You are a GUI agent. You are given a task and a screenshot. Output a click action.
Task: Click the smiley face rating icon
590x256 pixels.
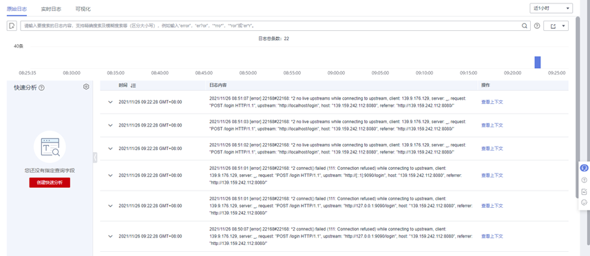[584, 202]
